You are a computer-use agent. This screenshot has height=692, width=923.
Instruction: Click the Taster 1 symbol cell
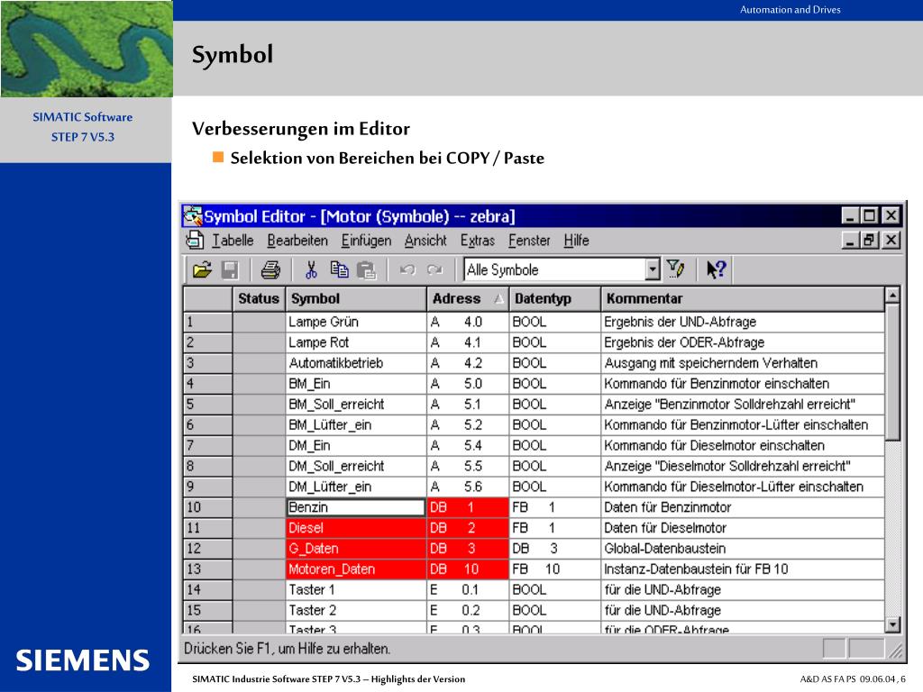[355, 589]
